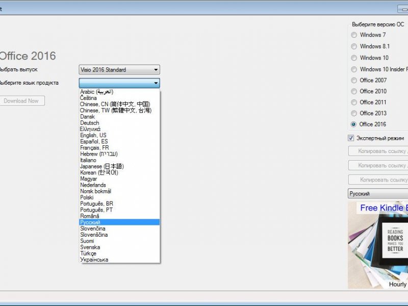Pick the Office 2010 radio button
The height and width of the screenshot is (306, 408).
(x=354, y=91)
